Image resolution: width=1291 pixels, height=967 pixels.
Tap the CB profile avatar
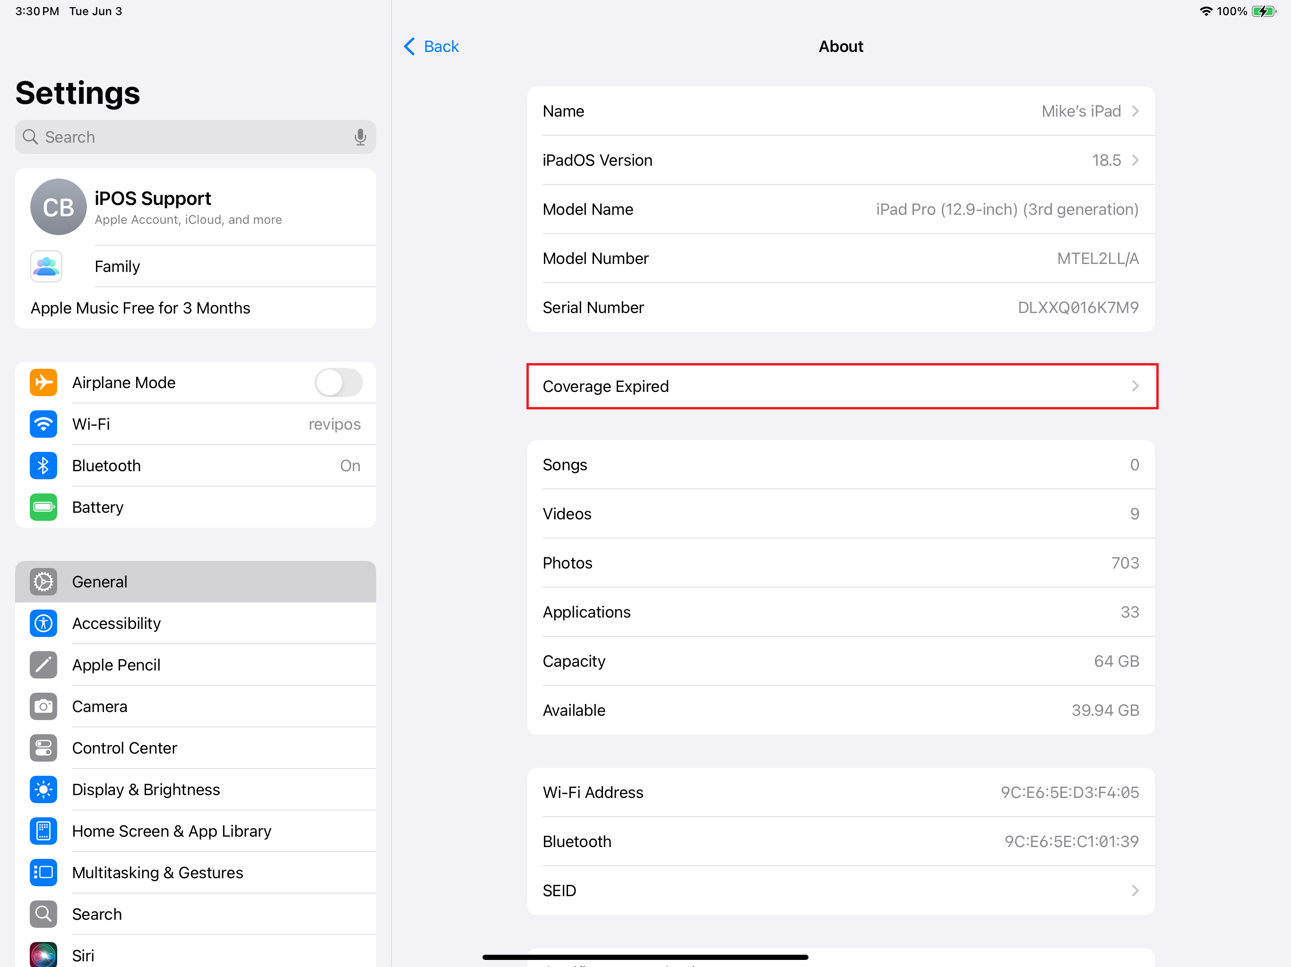click(59, 207)
